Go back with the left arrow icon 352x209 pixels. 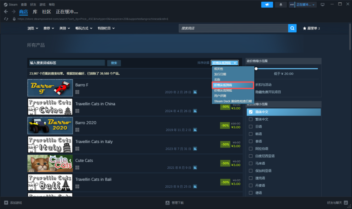[6, 11]
